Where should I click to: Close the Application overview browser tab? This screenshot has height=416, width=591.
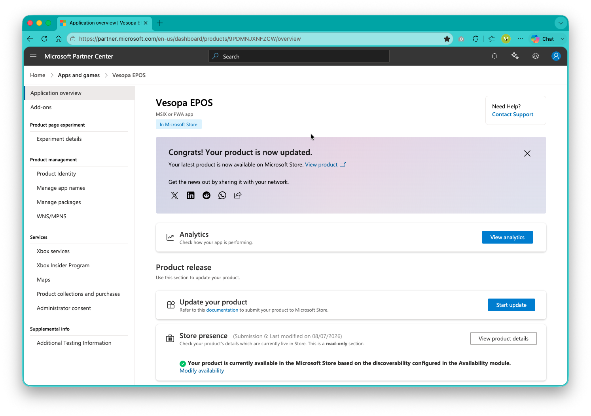click(x=146, y=23)
